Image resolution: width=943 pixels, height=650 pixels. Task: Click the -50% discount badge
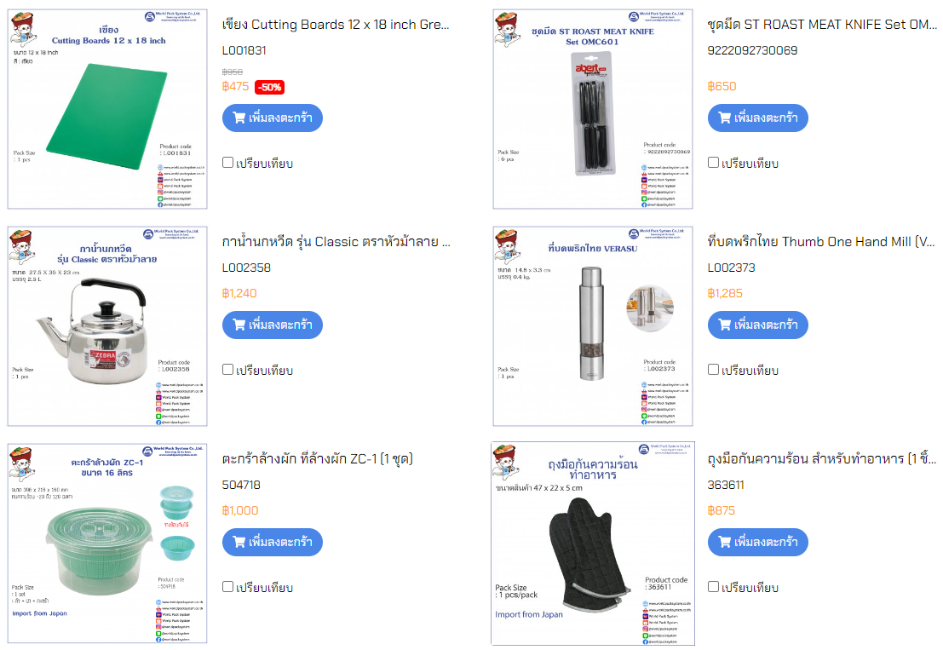269,87
